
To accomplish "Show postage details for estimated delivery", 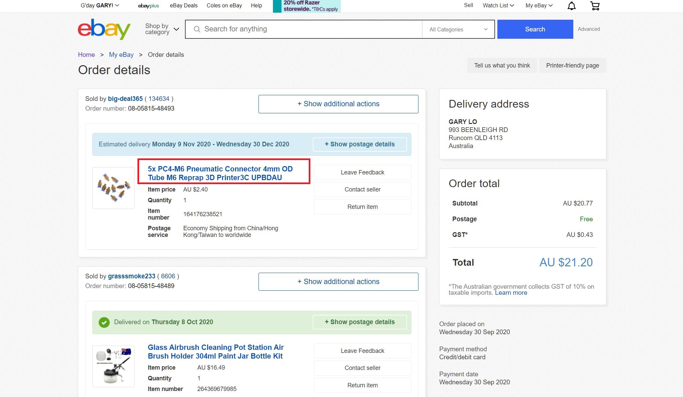I will pos(360,144).
